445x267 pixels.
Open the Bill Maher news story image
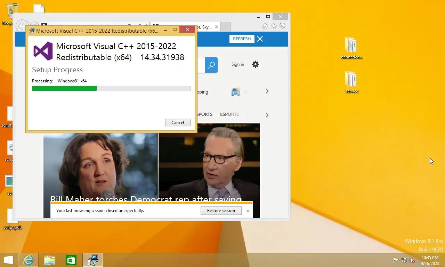point(152,171)
